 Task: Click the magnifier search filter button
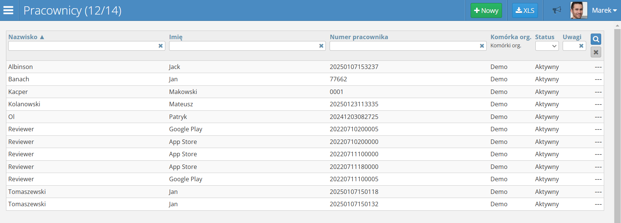coord(596,39)
